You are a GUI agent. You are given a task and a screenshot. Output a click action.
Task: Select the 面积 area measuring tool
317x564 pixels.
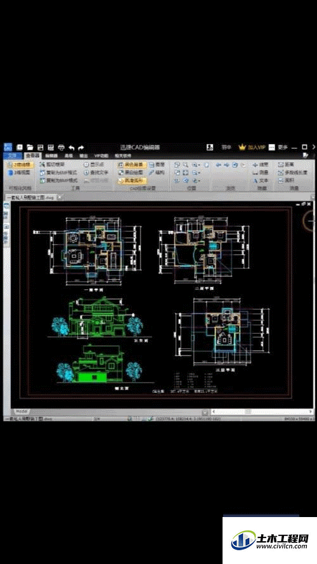point(286,180)
